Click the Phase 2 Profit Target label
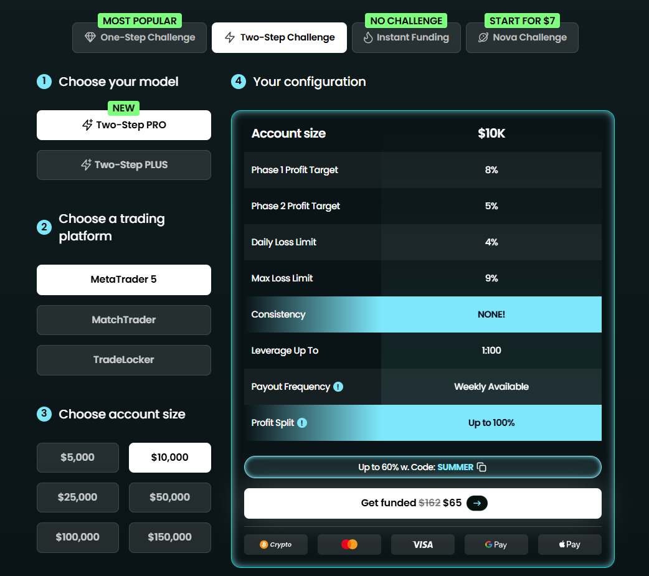The height and width of the screenshot is (576, 649). [295, 206]
